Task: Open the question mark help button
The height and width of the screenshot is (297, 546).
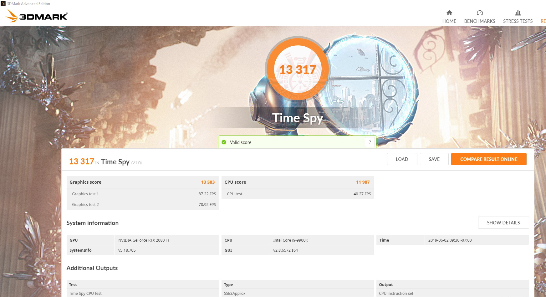Action: coord(370,142)
